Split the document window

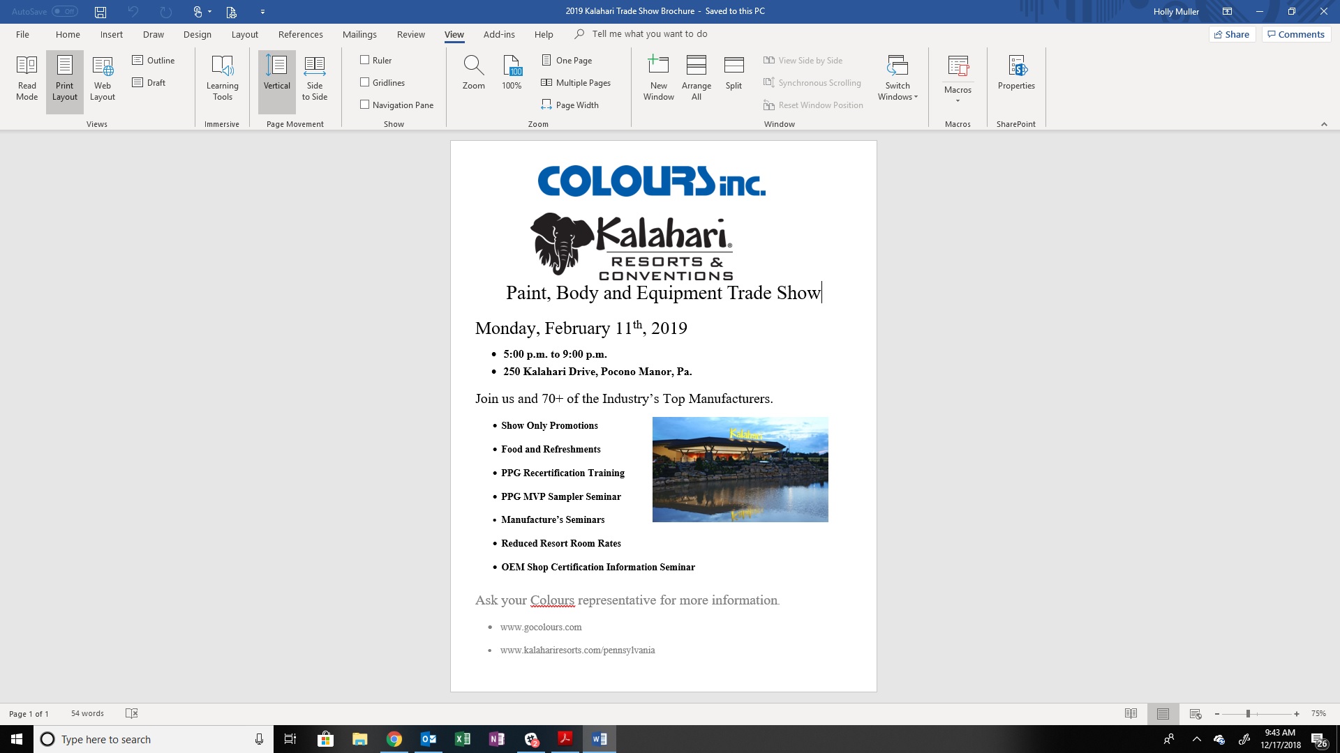coord(734,74)
